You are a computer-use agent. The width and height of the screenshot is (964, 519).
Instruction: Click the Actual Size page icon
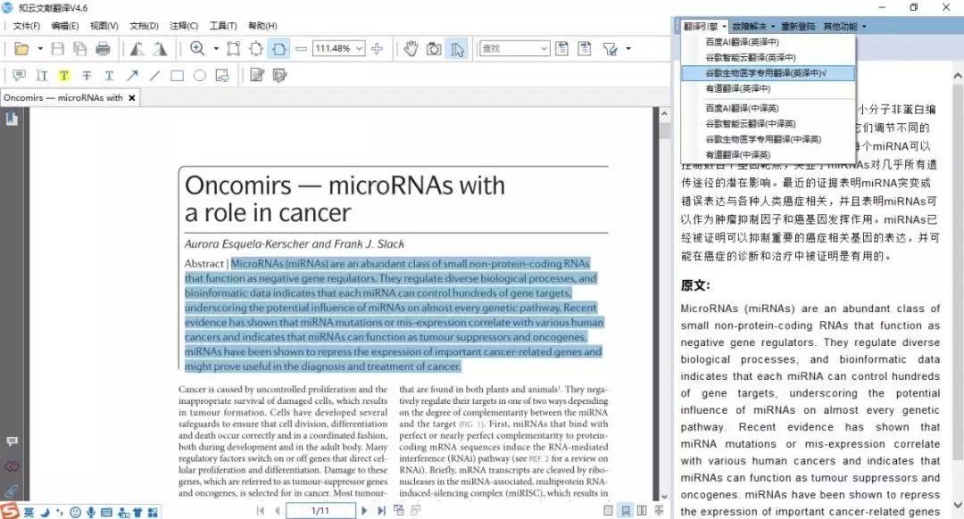coord(234,48)
